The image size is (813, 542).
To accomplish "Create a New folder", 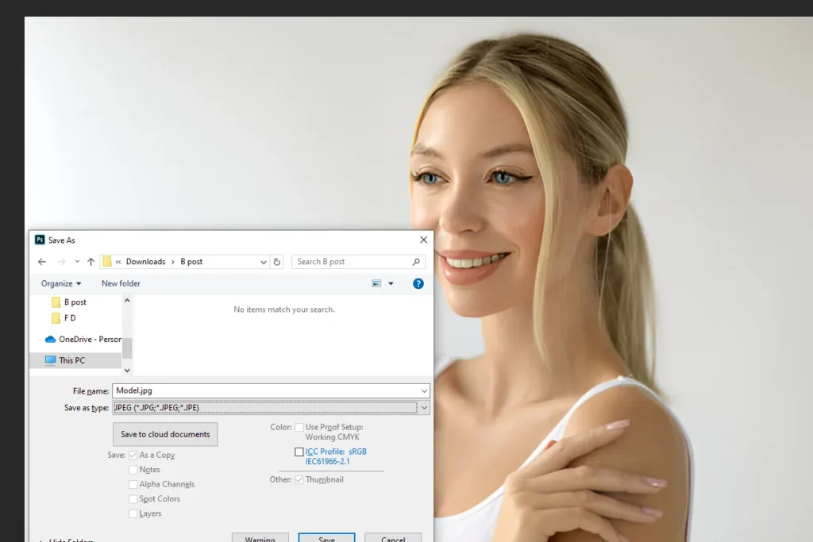I will (x=121, y=283).
